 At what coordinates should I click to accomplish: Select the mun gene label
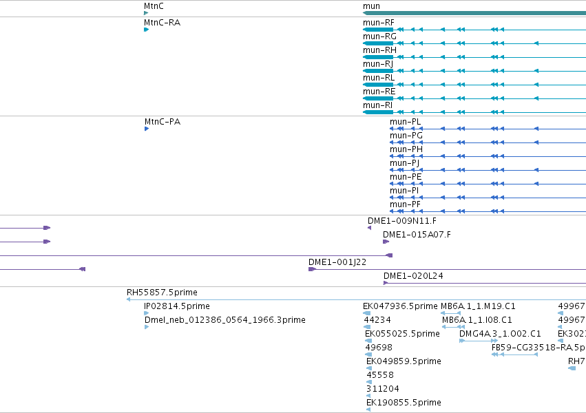(x=371, y=6)
